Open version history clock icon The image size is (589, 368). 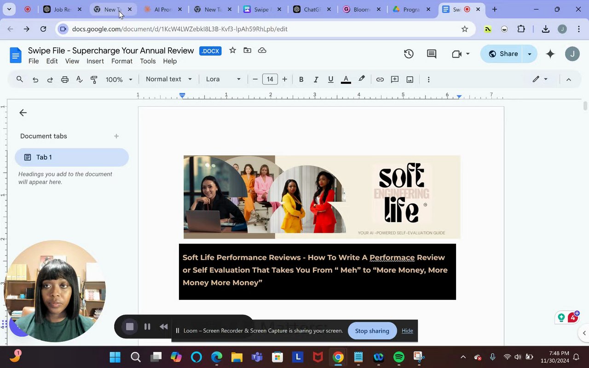point(409,54)
